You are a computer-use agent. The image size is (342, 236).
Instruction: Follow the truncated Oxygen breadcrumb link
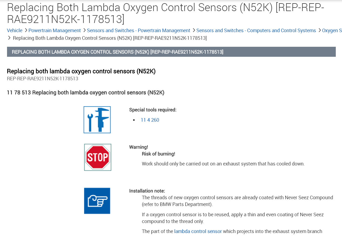pos(332,31)
